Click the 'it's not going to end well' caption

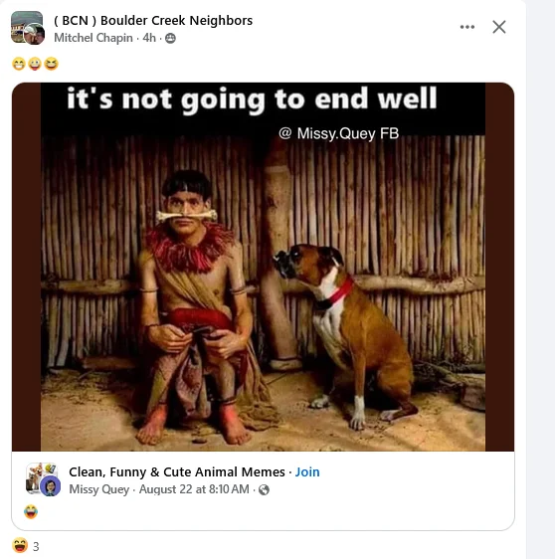[x=252, y=100]
